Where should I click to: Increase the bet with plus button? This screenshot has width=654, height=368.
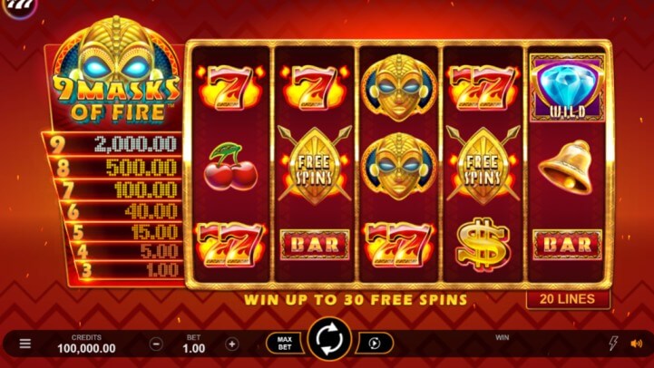[232, 344]
